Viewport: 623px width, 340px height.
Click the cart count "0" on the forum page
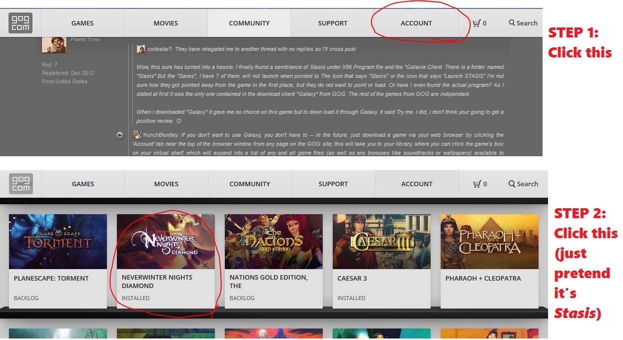[485, 23]
